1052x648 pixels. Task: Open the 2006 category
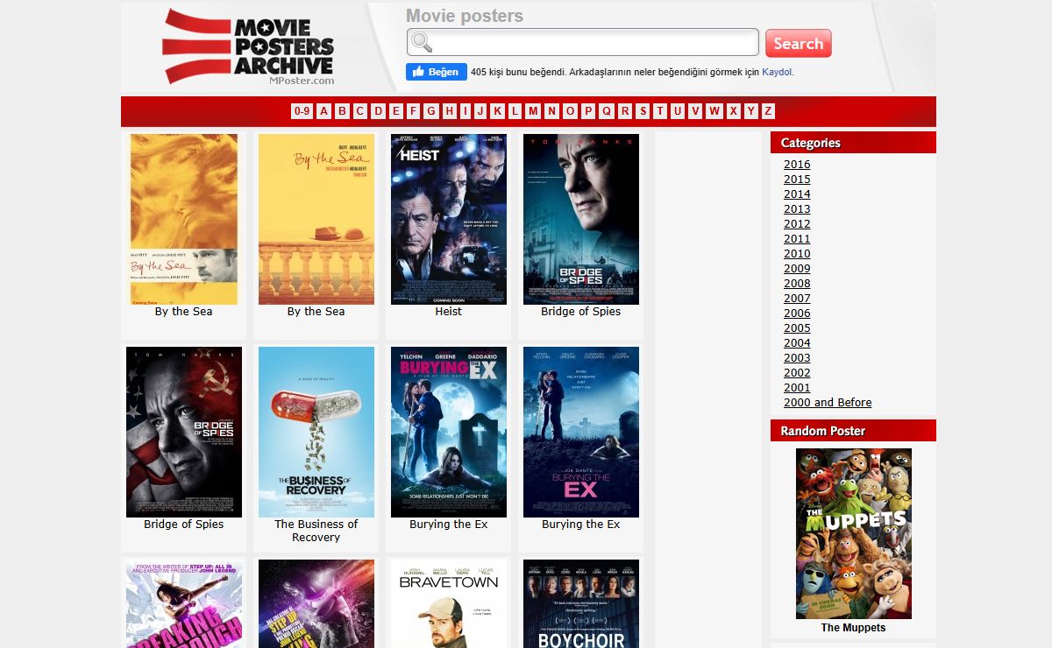pos(797,313)
